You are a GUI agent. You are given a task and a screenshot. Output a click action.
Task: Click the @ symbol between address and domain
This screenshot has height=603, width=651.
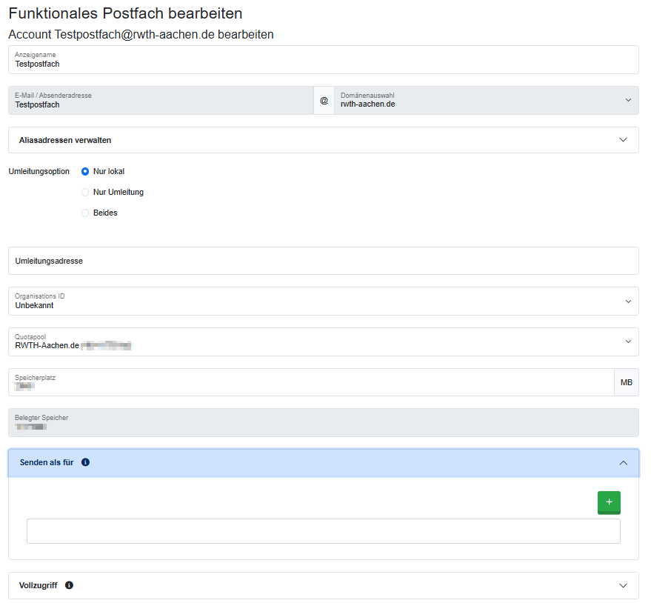pyautogui.click(x=324, y=100)
